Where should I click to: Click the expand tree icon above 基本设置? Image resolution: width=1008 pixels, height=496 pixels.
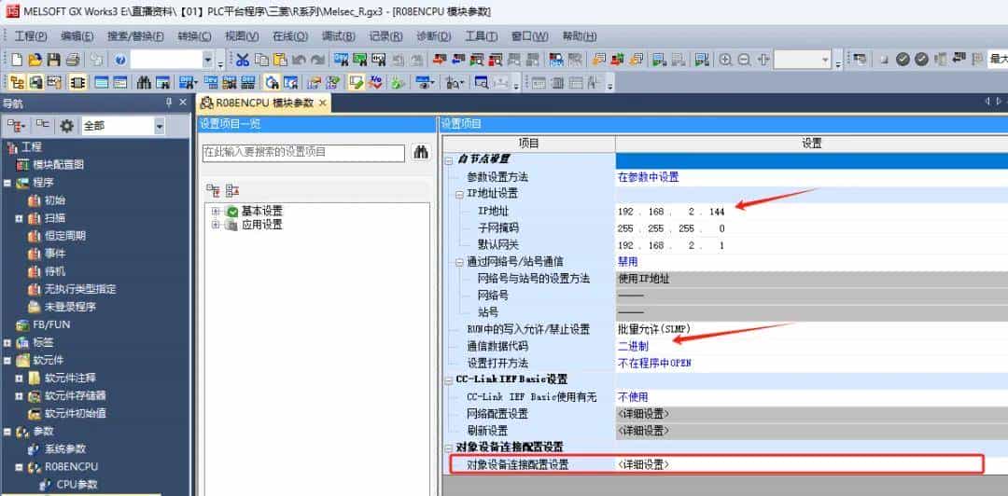(x=212, y=190)
